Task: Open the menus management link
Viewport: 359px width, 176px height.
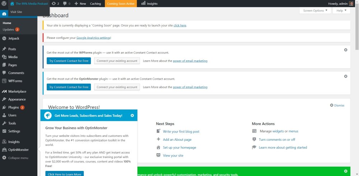Action: point(293,131)
